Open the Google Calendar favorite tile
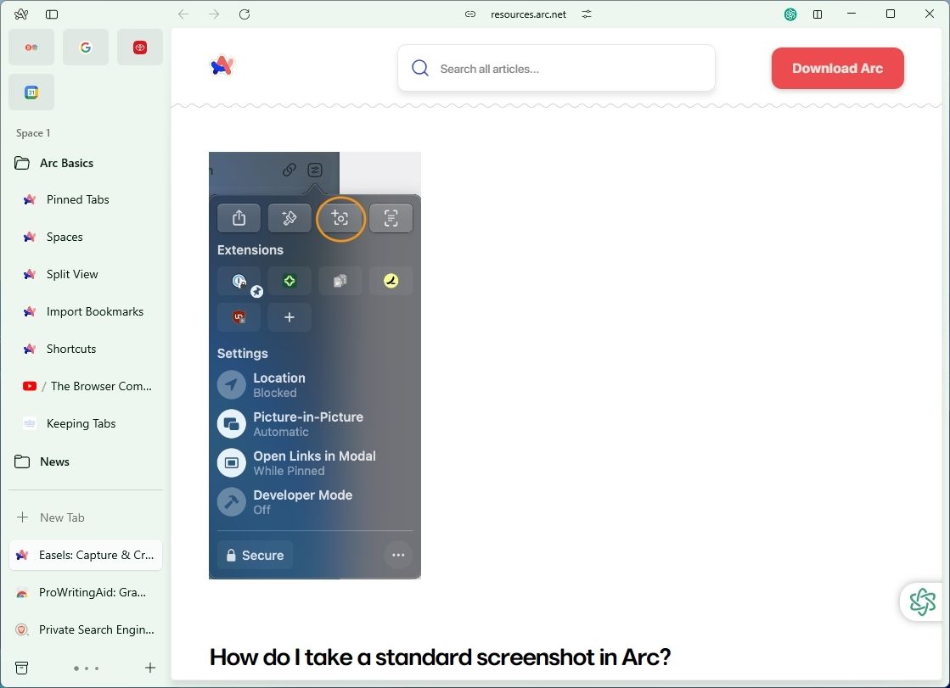Image resolution: width=950 pixels, height=688 pixels. point(31,92)
